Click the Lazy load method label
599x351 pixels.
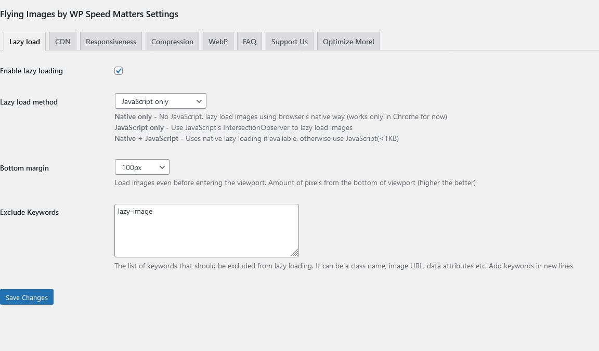click(x=29, y=102)
